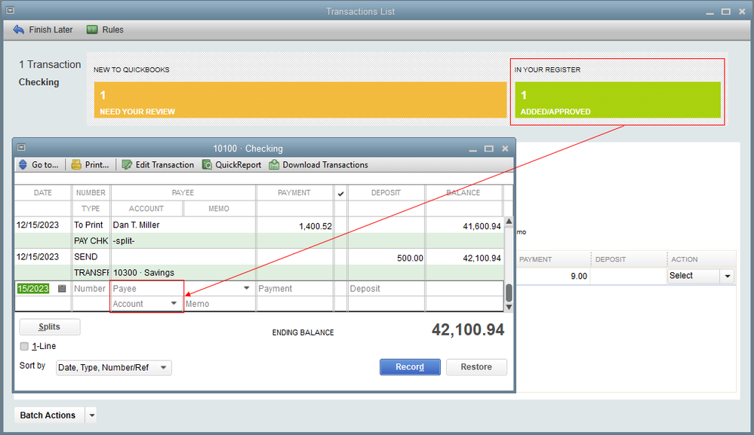Screen dimensions: 754x435
Task: Click the Rules toolbar label
Action: coord(112,29)
